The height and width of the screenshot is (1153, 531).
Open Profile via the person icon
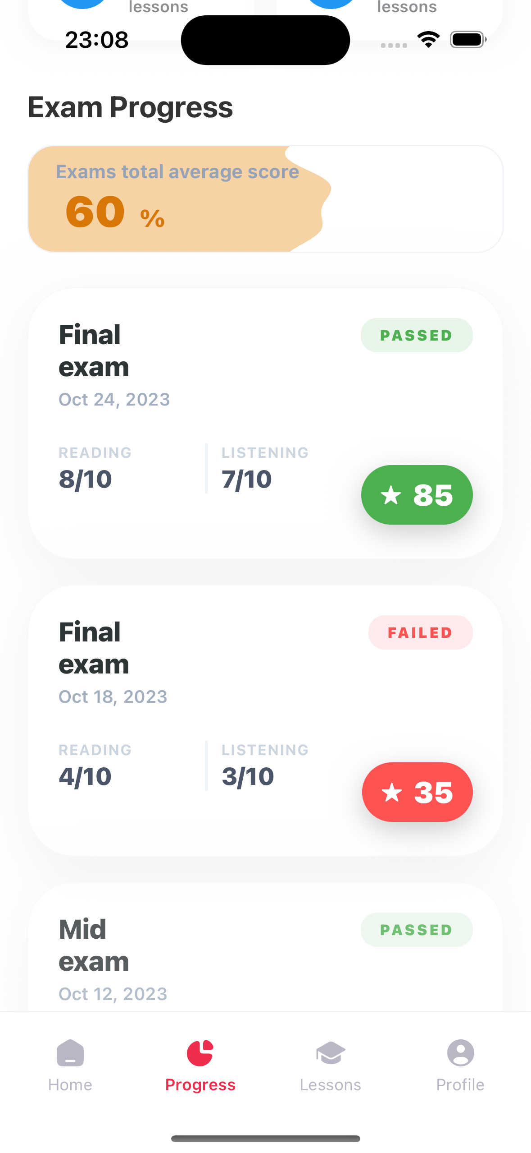(x=460, y=1052)
